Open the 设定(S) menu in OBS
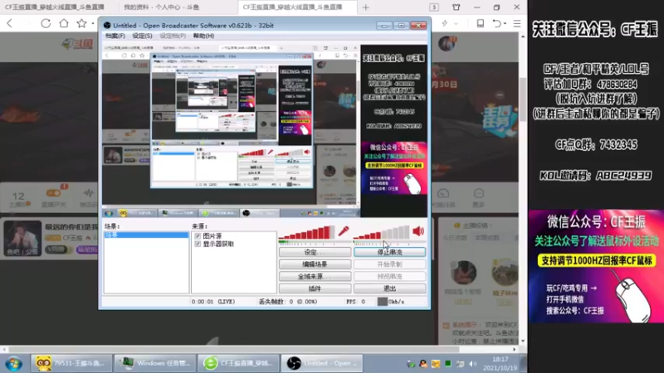Screen dimensions: 664x373 click(142, 36)
